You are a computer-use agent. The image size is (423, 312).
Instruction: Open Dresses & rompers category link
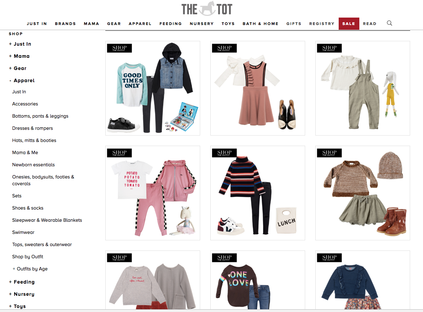click(33, 128)
